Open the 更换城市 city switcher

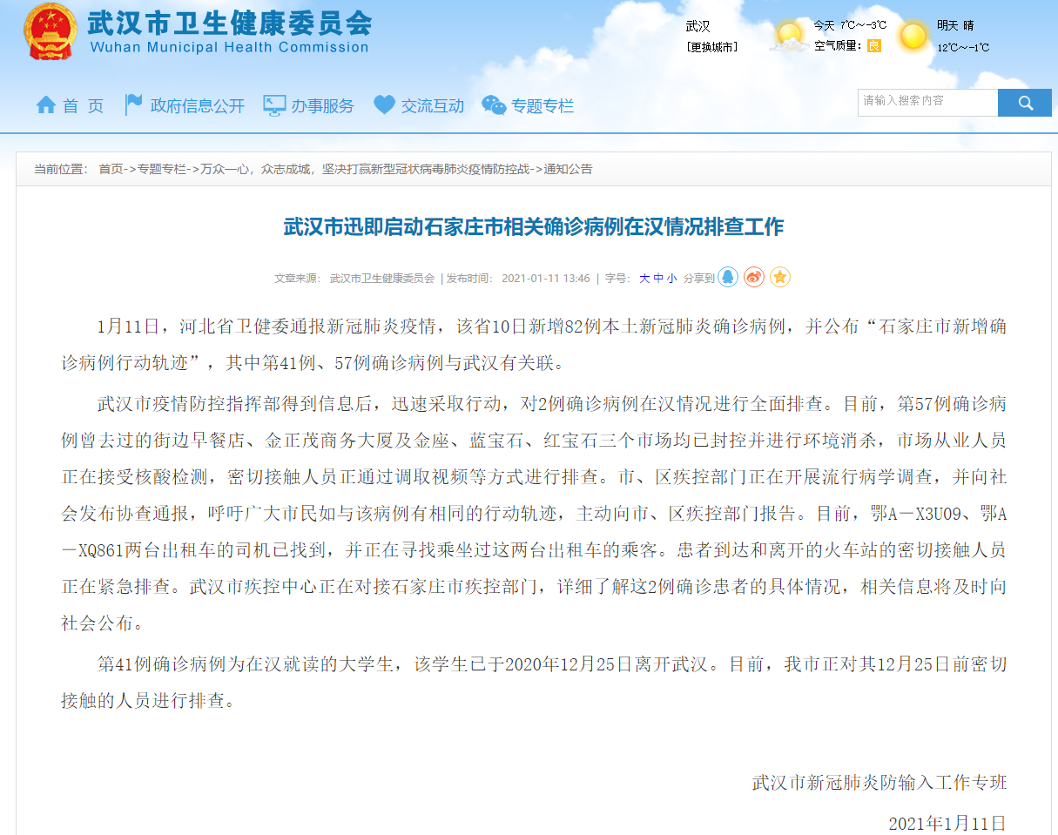[711, 47]
